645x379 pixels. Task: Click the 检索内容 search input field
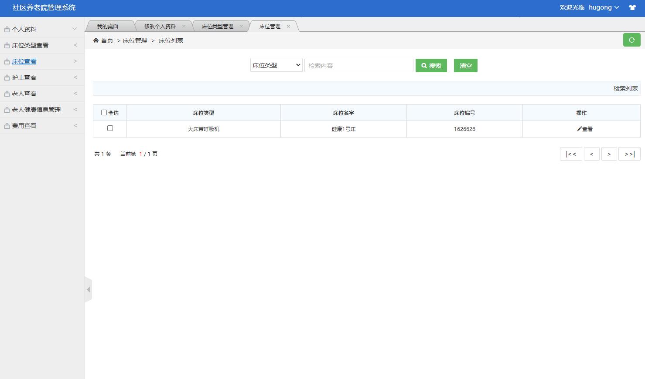tap(358, 65)
